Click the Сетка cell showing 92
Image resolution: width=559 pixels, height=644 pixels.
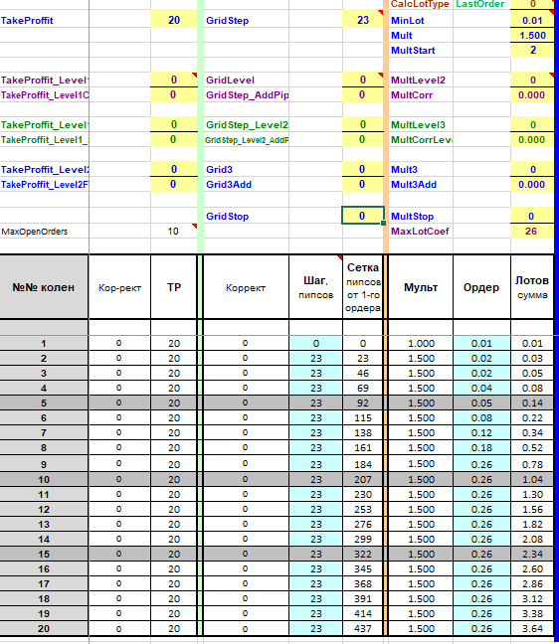click(x=363, y=402)
